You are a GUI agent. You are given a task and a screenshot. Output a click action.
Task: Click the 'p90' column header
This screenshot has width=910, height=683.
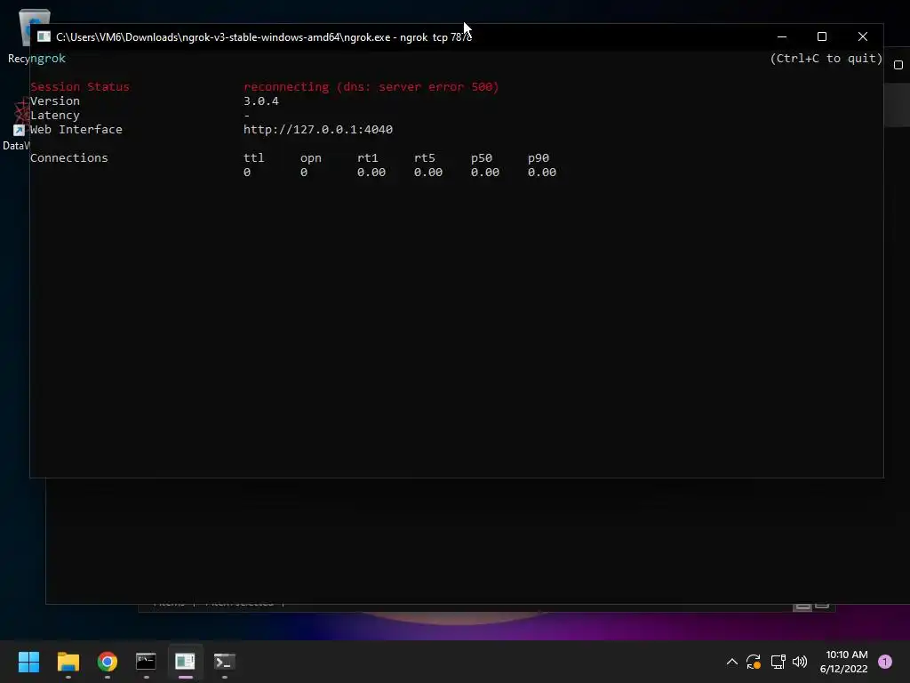click(x=538, y=158)
